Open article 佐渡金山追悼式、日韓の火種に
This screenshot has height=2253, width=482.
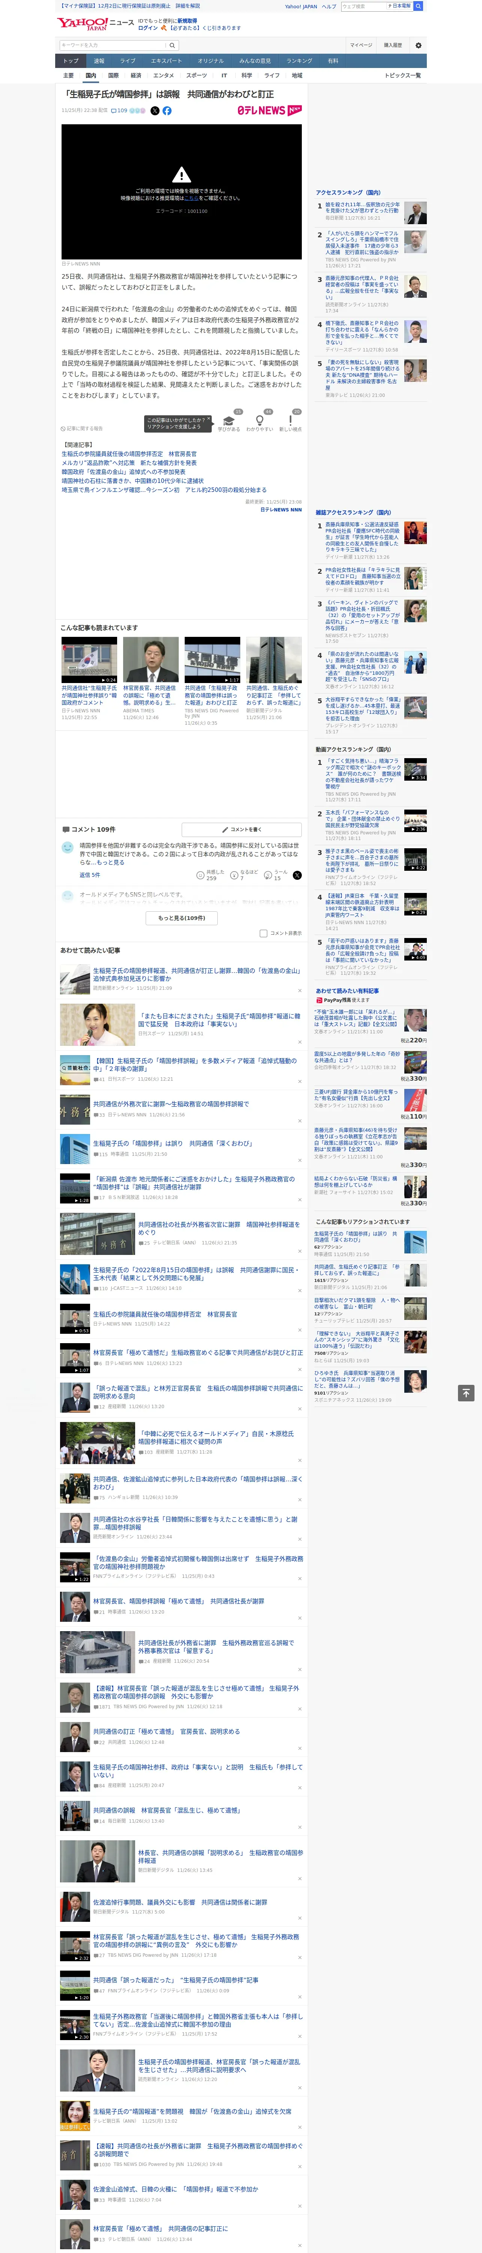pos(175,2189)
